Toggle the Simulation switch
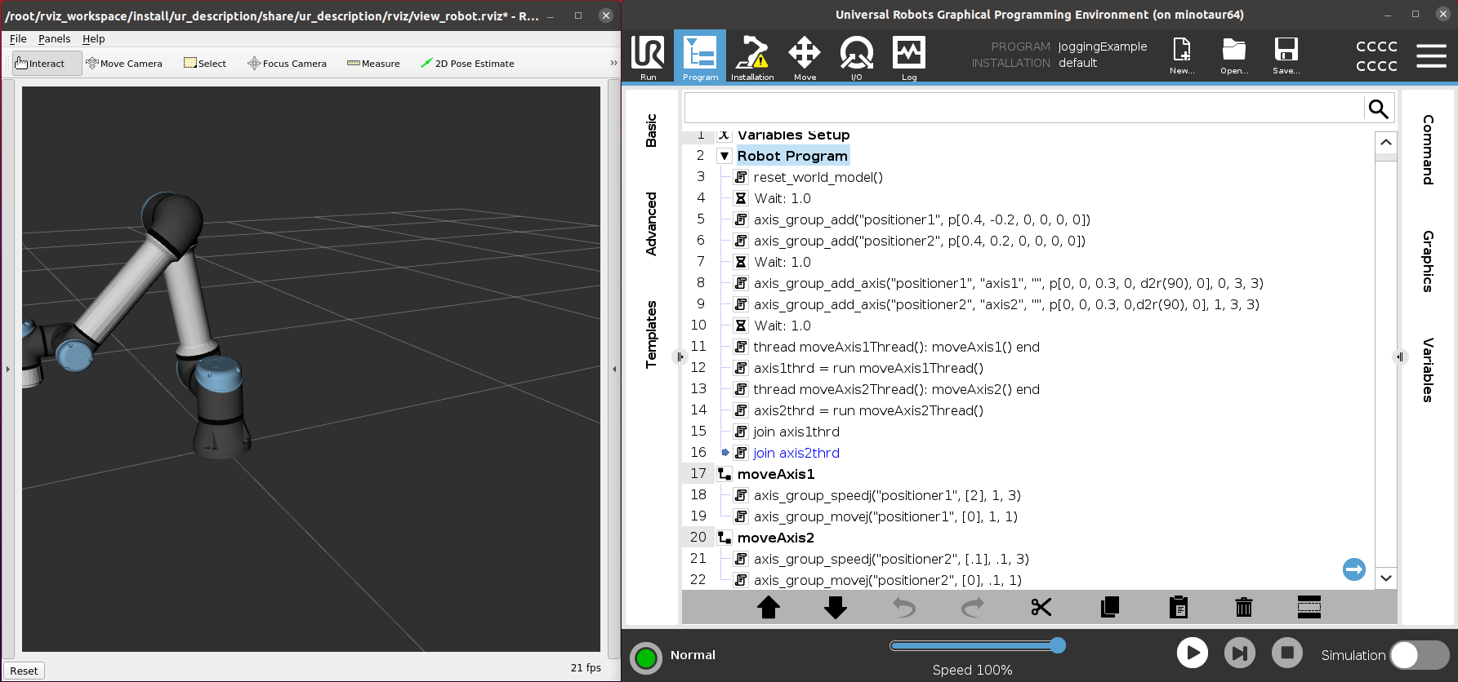Screen dimensions: 1458x682 tap(1419, 655)
